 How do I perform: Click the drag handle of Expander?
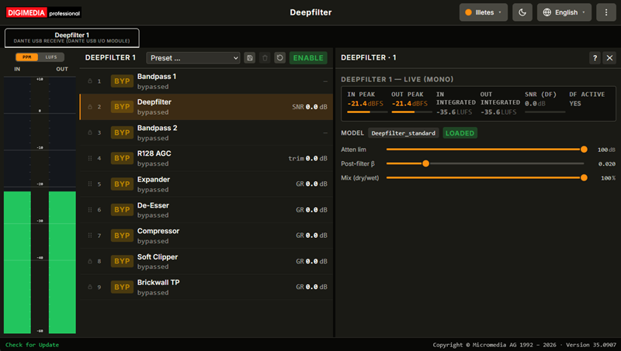tap(90, 184)
